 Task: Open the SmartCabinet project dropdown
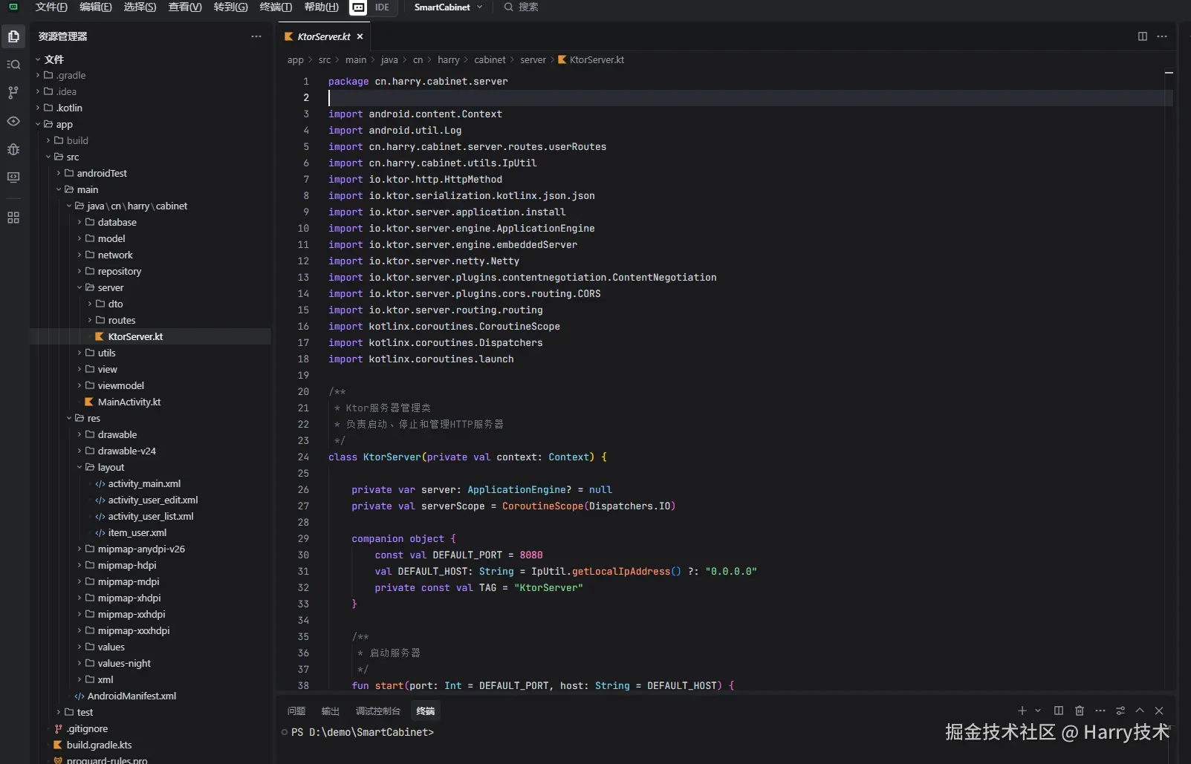(448, 7)
